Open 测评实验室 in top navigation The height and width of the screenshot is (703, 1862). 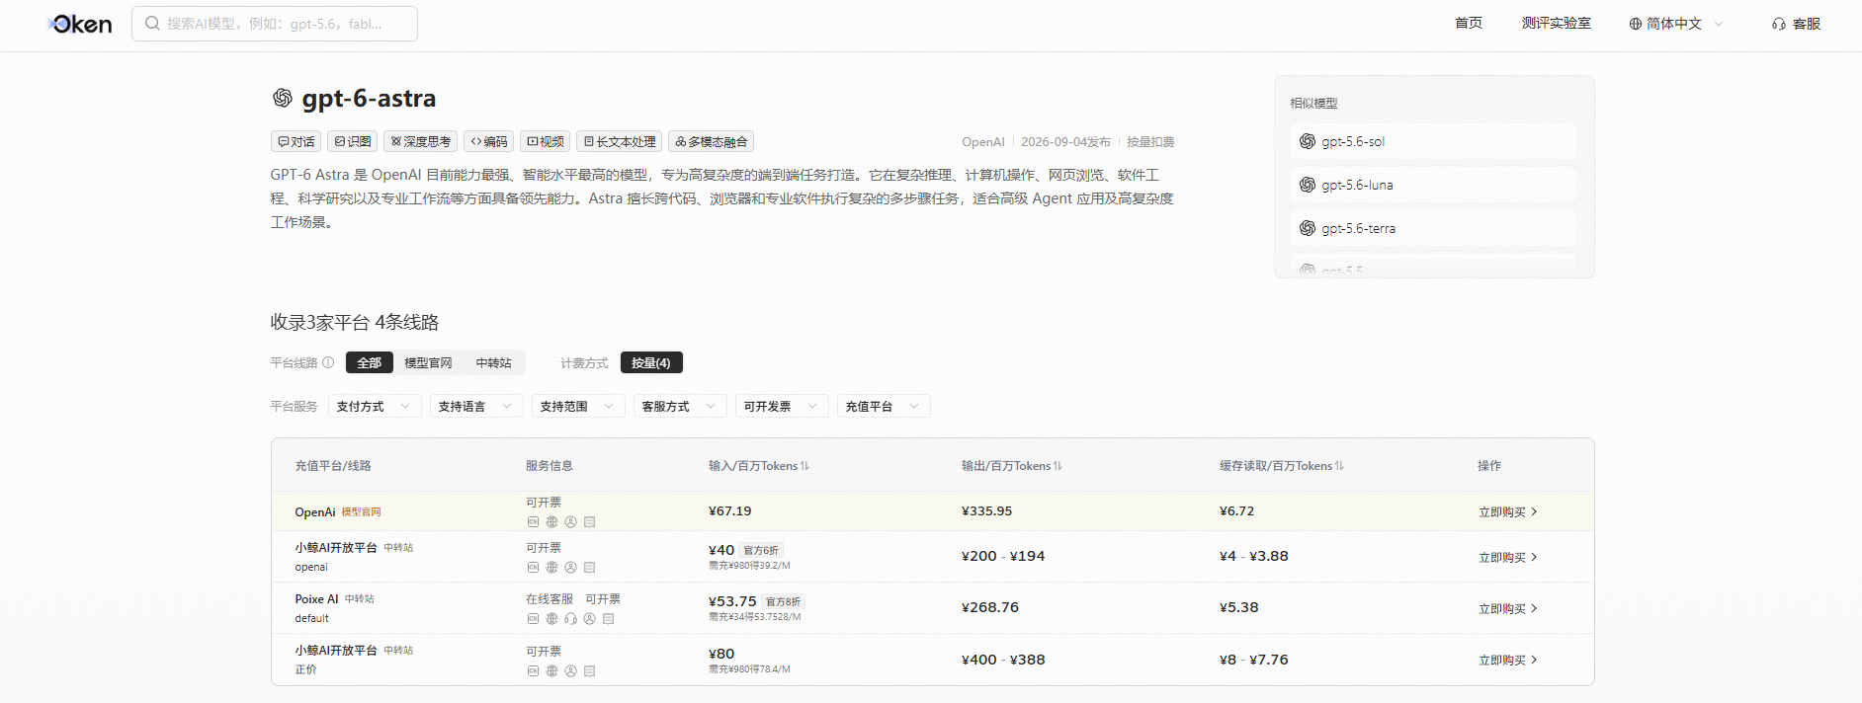point(1557,23)
